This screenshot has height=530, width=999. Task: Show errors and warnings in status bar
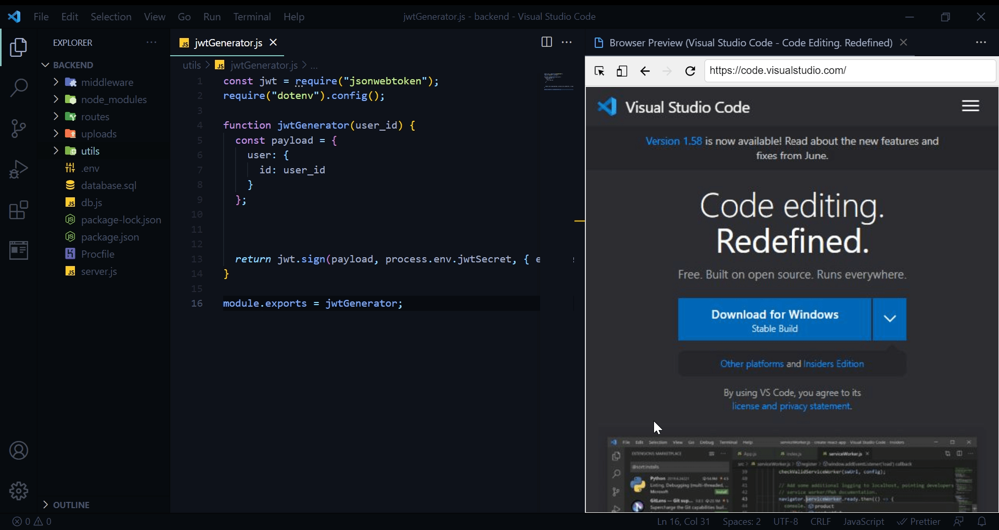point(31,522)
